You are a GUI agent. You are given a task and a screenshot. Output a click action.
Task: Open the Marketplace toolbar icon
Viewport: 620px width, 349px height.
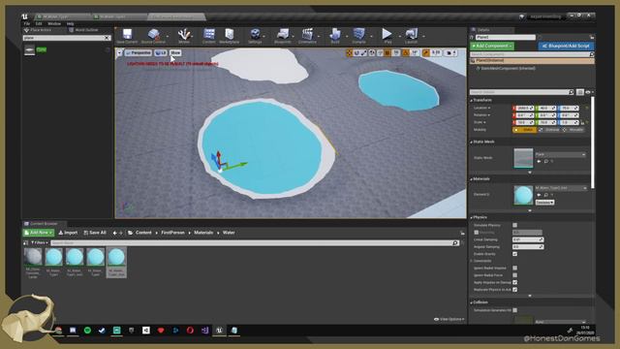coord(230,36)
